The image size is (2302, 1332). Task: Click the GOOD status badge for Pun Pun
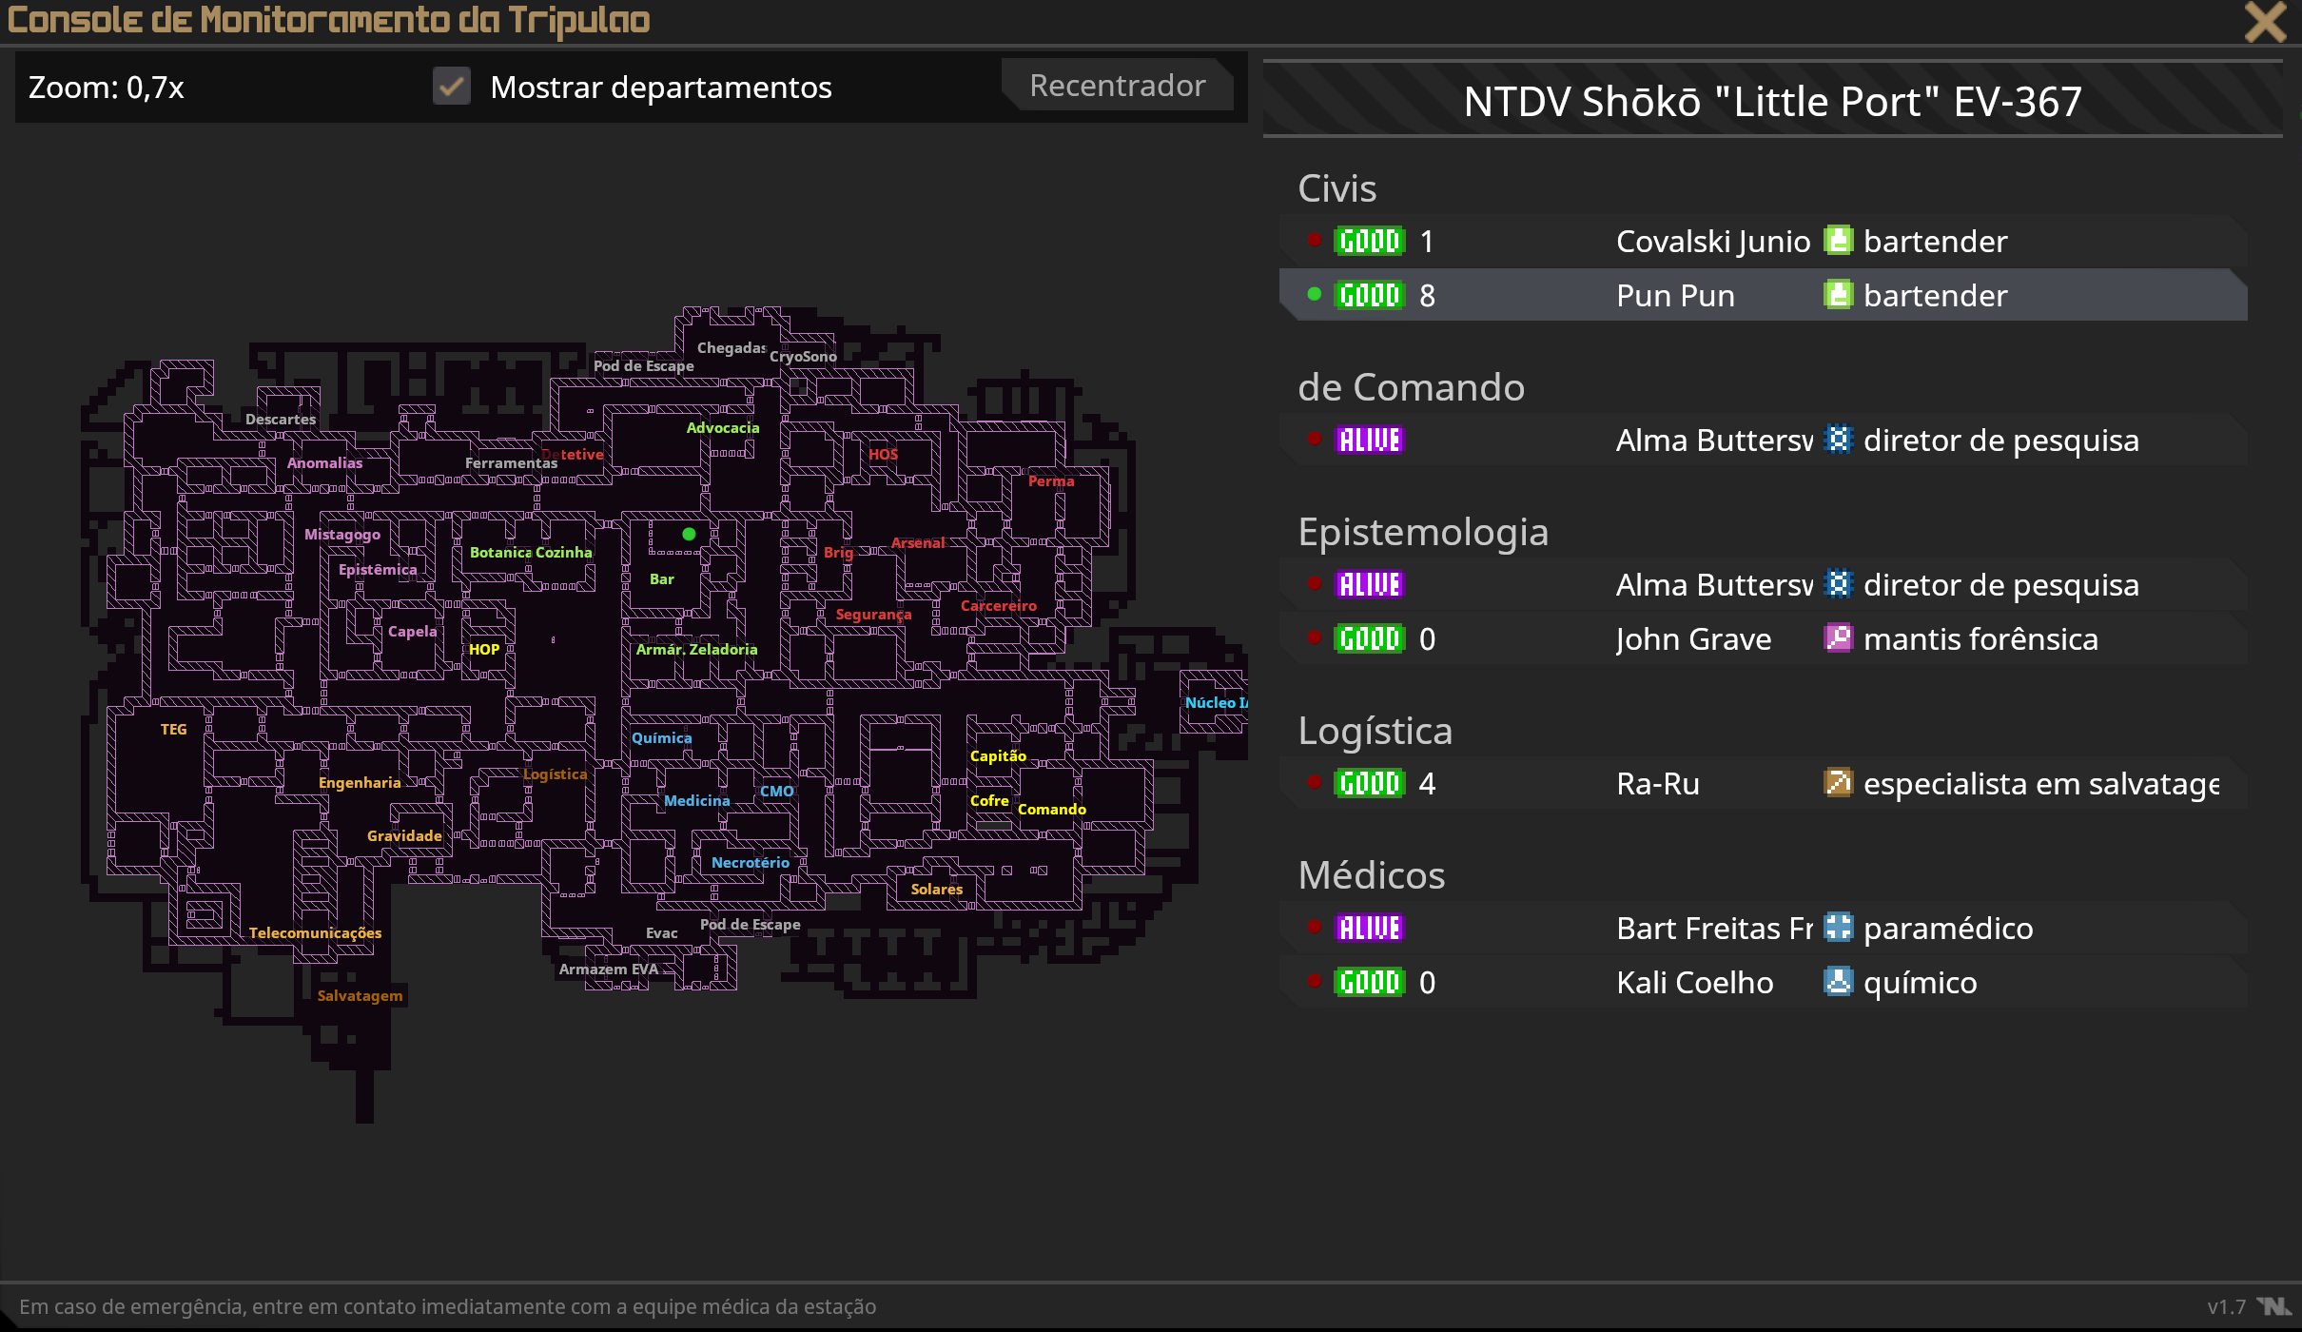pyautogui.click(x=1369, y=296)
